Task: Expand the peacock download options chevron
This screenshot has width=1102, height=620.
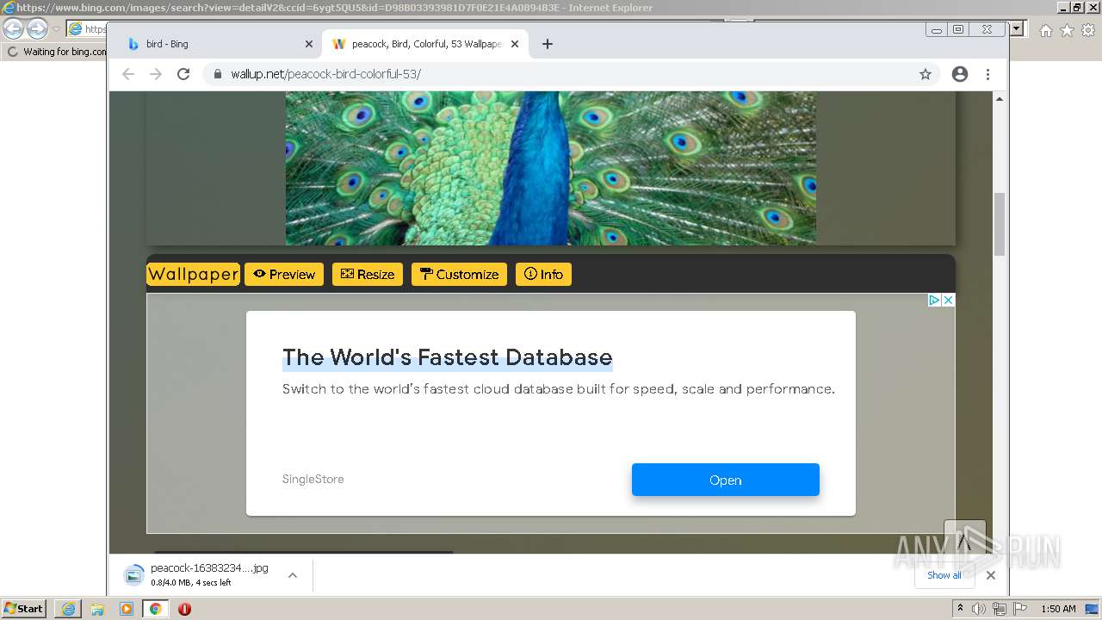Action: 293,575
